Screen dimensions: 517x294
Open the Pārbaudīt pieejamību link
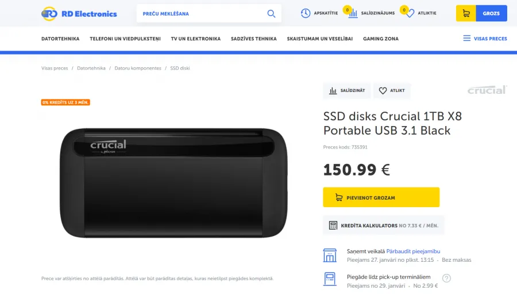tap(413, 251)
